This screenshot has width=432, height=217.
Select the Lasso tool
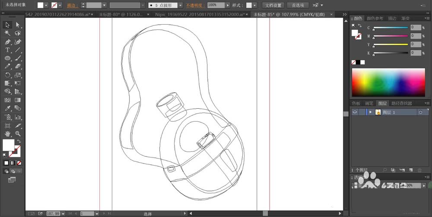(x=18, y=33)
